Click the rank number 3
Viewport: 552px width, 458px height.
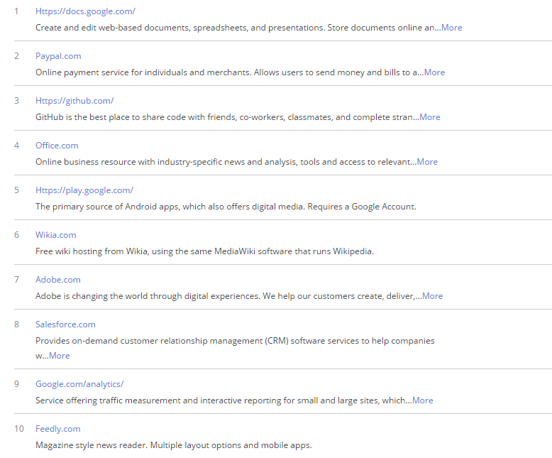[16, 101]
